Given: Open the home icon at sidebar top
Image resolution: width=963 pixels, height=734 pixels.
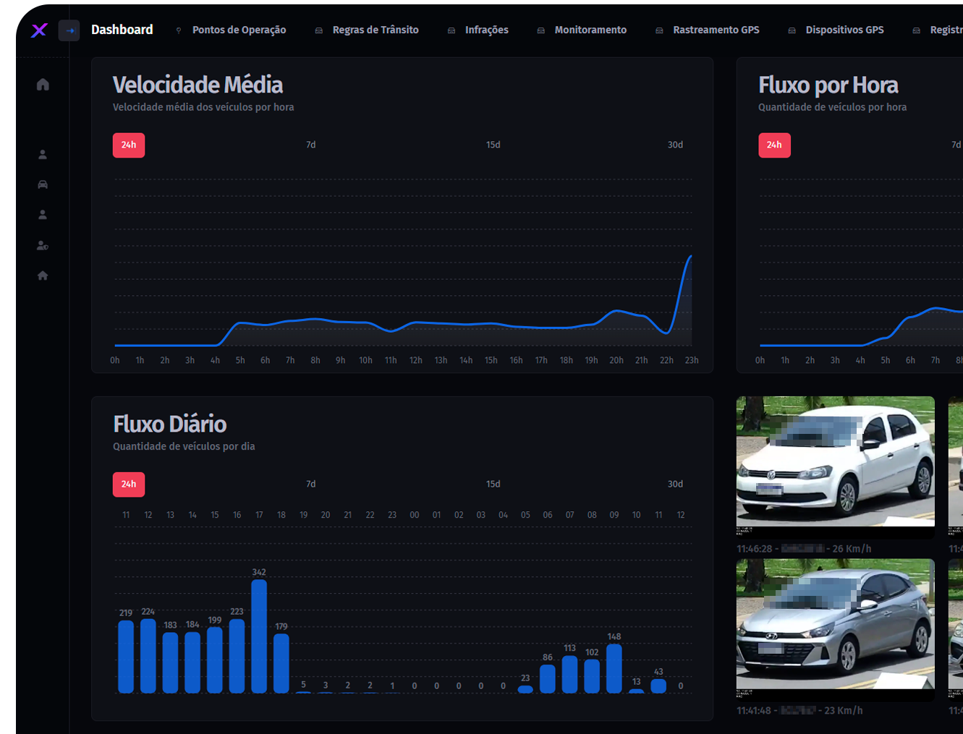Looking at the screenshot, I should 43,85.
